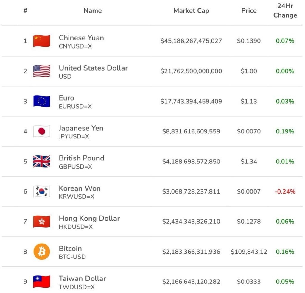
Task: Click the Hong Kong flag icon
Action: pyautogui.click(x=42, y=222)
